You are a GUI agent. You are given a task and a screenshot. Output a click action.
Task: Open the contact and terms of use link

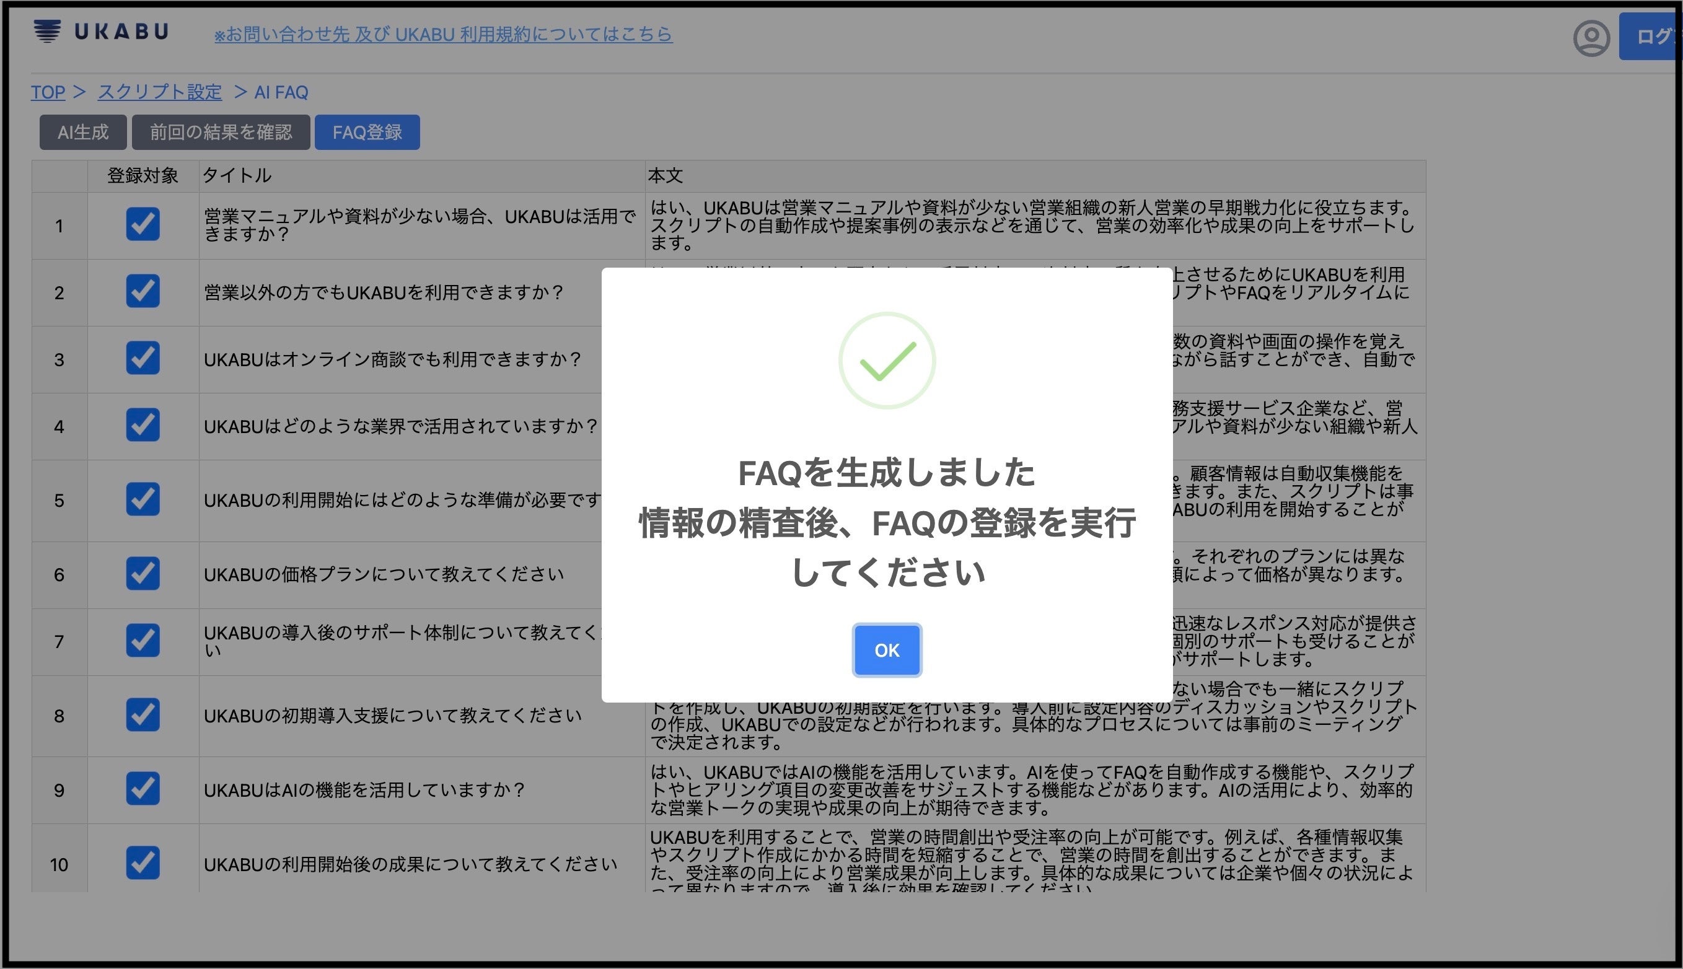[443, 34]
